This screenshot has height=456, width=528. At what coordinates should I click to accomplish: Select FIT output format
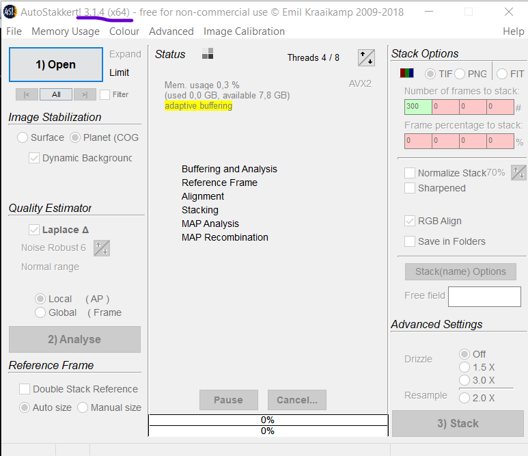[502, 74]
